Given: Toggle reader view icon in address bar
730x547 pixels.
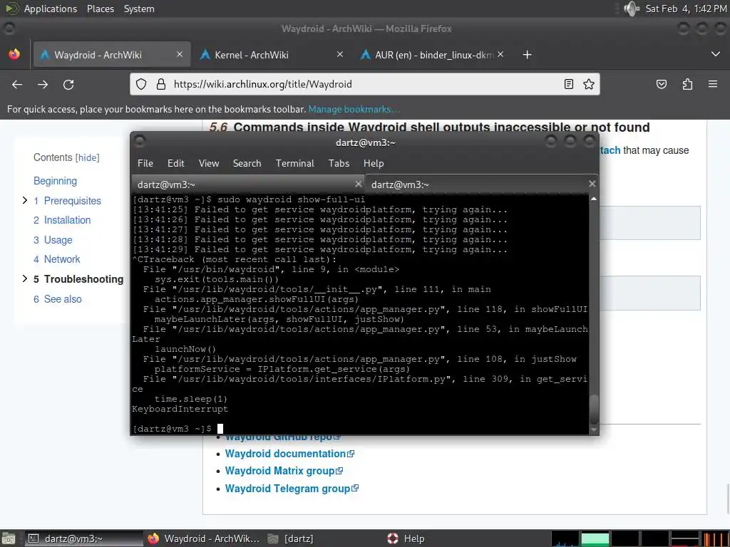Looking at the screenshot, I should 568,84.
